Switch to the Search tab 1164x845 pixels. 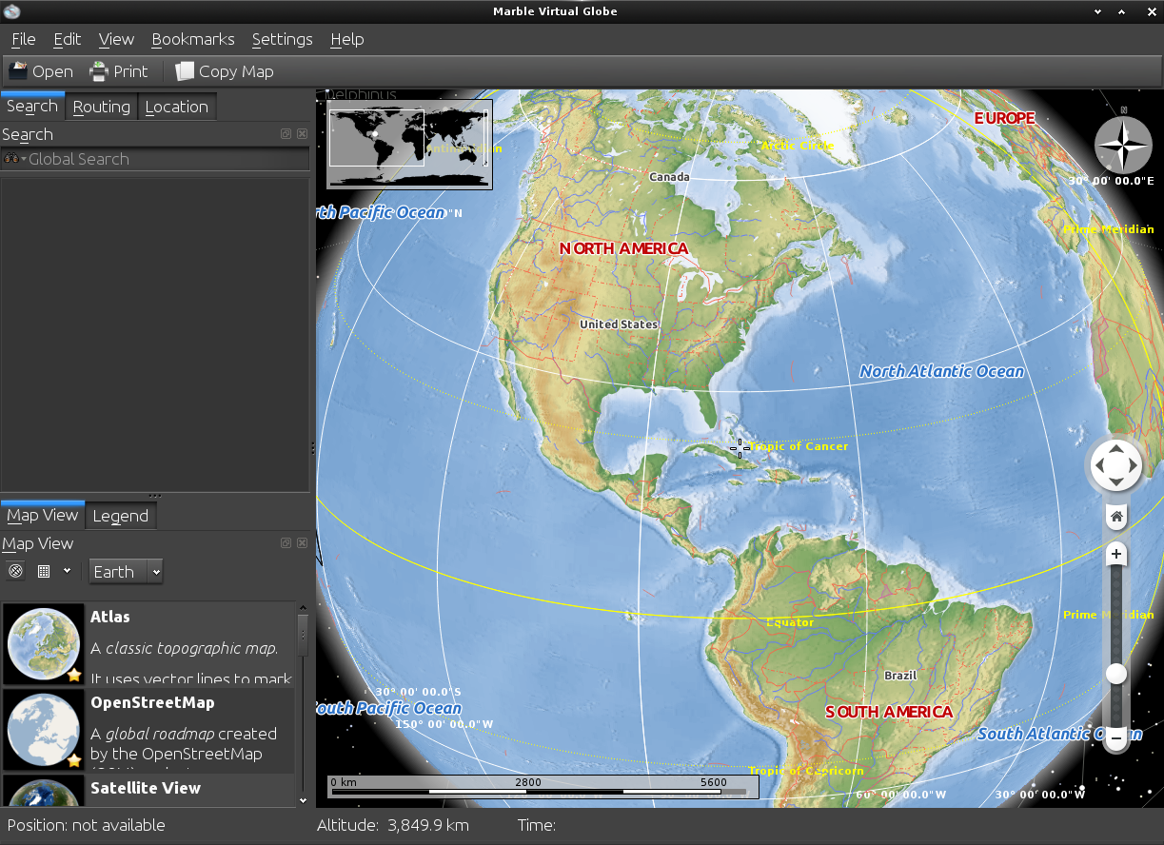[x=32, y=107]
